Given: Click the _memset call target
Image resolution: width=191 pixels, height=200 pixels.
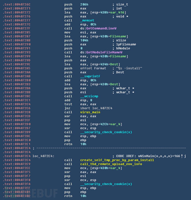Looking at the screenshot, I should [x=87, y=20].
